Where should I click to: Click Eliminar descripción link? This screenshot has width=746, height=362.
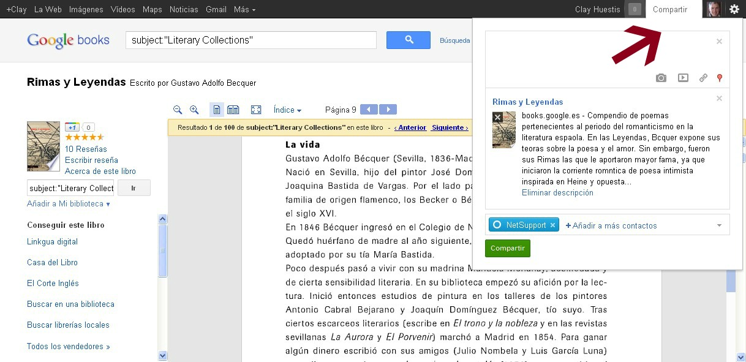pyautogui.click(x=557, y=192)
